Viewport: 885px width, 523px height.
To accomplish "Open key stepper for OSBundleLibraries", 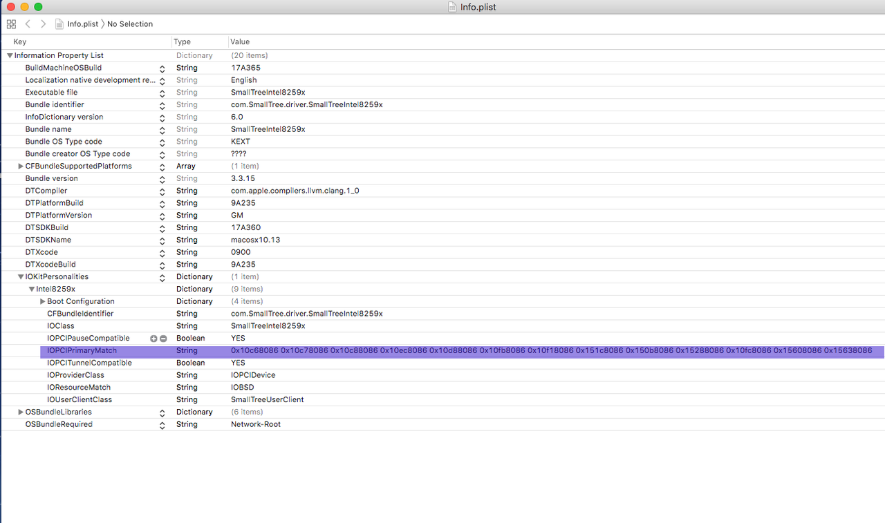I will pyautogui.click(x=162, y=412).
